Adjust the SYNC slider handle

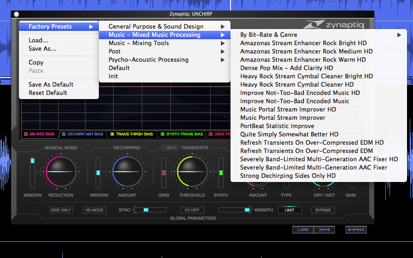[x=146, y=210]
